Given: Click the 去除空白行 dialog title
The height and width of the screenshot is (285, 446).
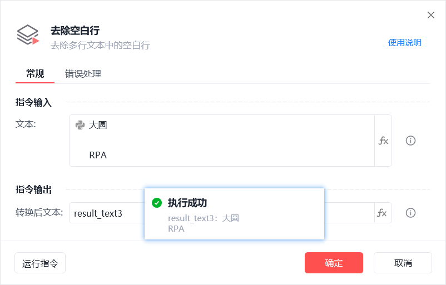Looking at the screenshot, I should pos(75,31).
